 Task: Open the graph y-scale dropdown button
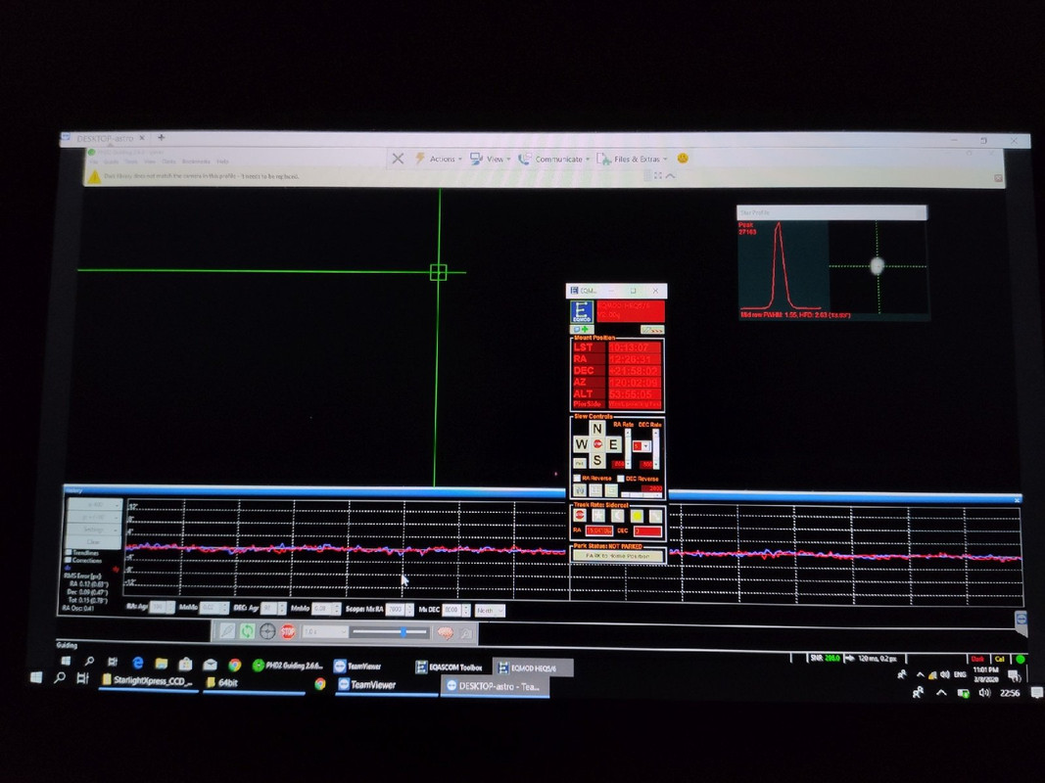coord(94,517)
